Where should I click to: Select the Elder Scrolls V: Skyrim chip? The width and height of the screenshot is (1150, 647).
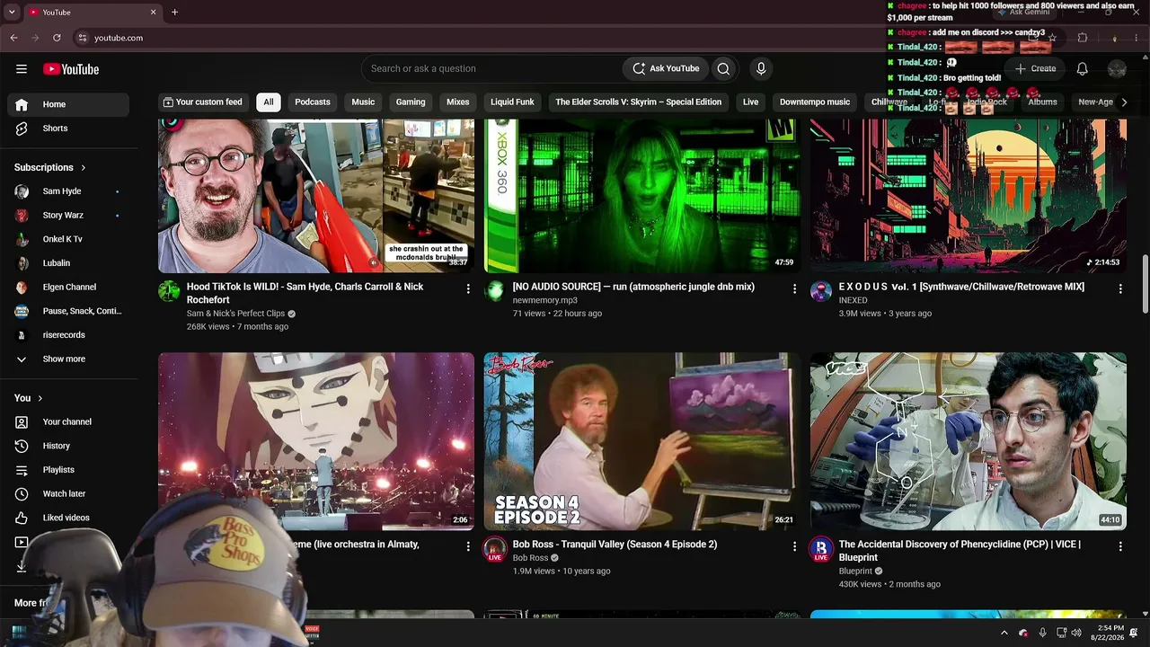(x=638, y=102)
